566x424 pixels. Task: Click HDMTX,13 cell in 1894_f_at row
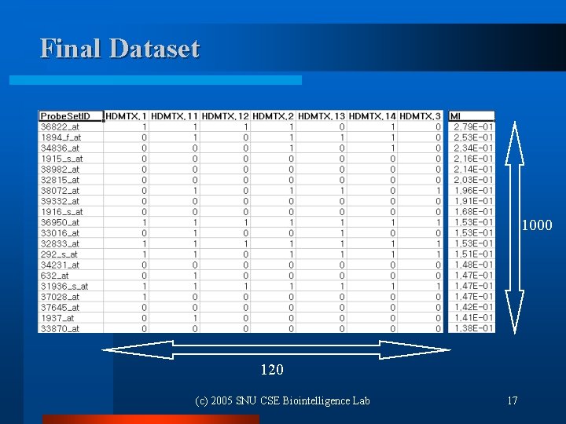coord(322,137)
